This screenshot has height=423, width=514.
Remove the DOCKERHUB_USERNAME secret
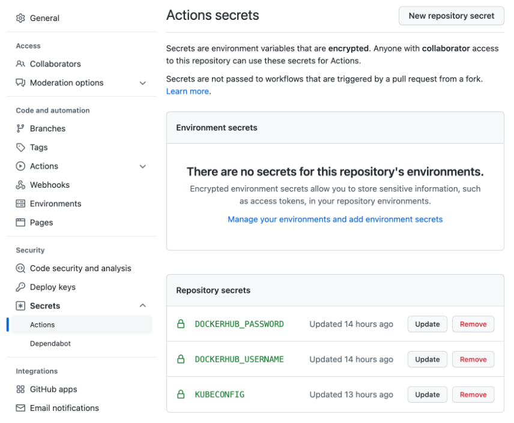coord(473,359)
